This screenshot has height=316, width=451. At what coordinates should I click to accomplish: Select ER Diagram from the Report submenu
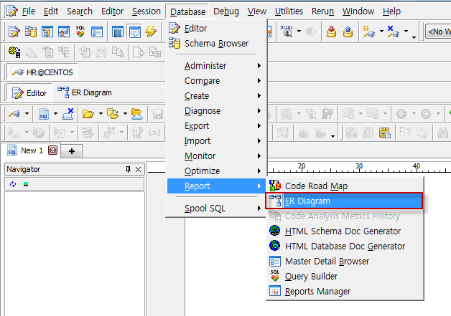pos(307,201)
